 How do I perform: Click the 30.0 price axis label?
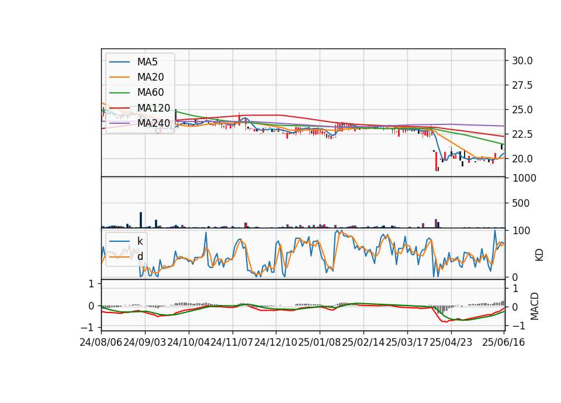click(522, 61)
